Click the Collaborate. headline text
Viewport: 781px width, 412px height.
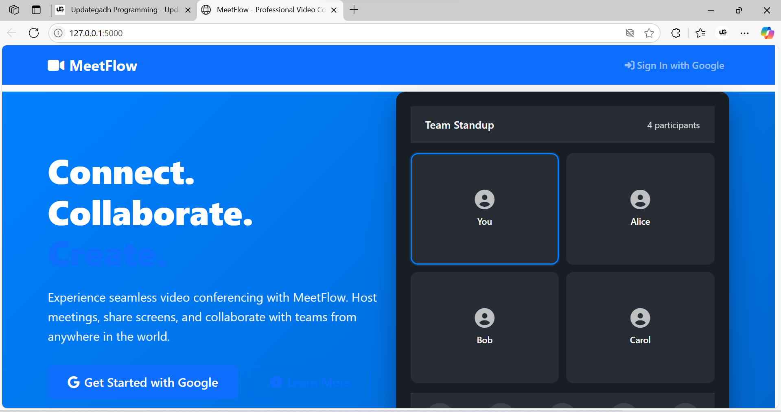(x=150, y=213)
